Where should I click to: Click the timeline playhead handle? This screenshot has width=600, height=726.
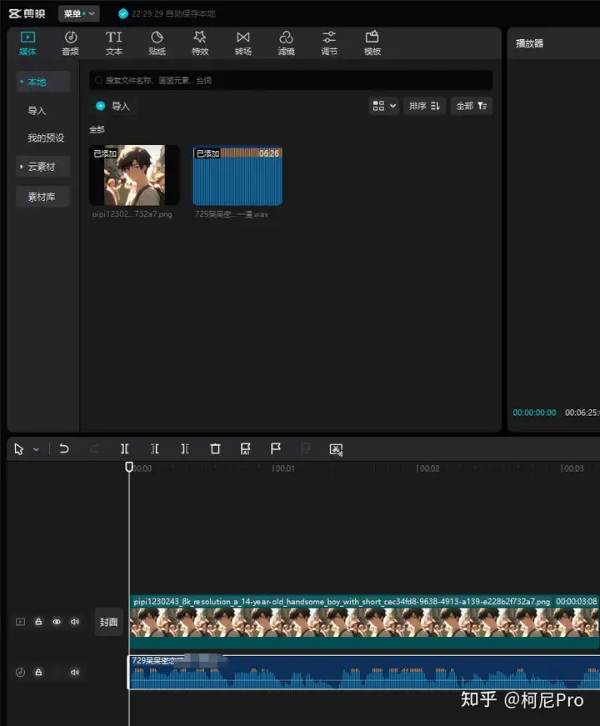pyautogui.click(x=129, y=467)
